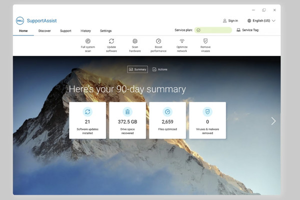Click the Sign in link
This screenshot has height=200, width=300.
[x=230, y=20]
